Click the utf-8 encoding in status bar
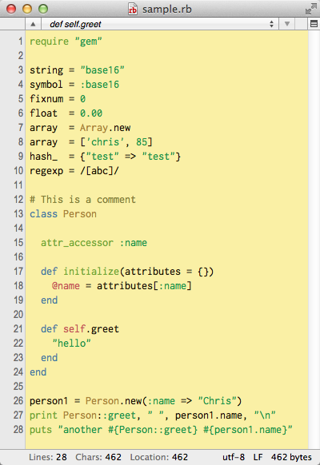320x465 pixels. (x=234, y=457)
